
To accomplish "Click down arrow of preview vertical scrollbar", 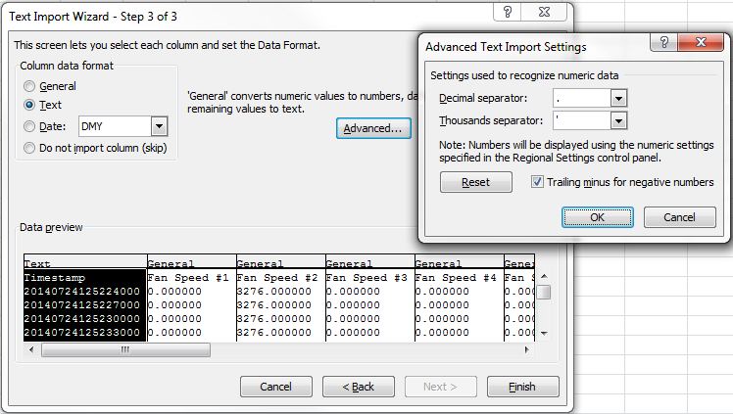I will click(544, 333).
